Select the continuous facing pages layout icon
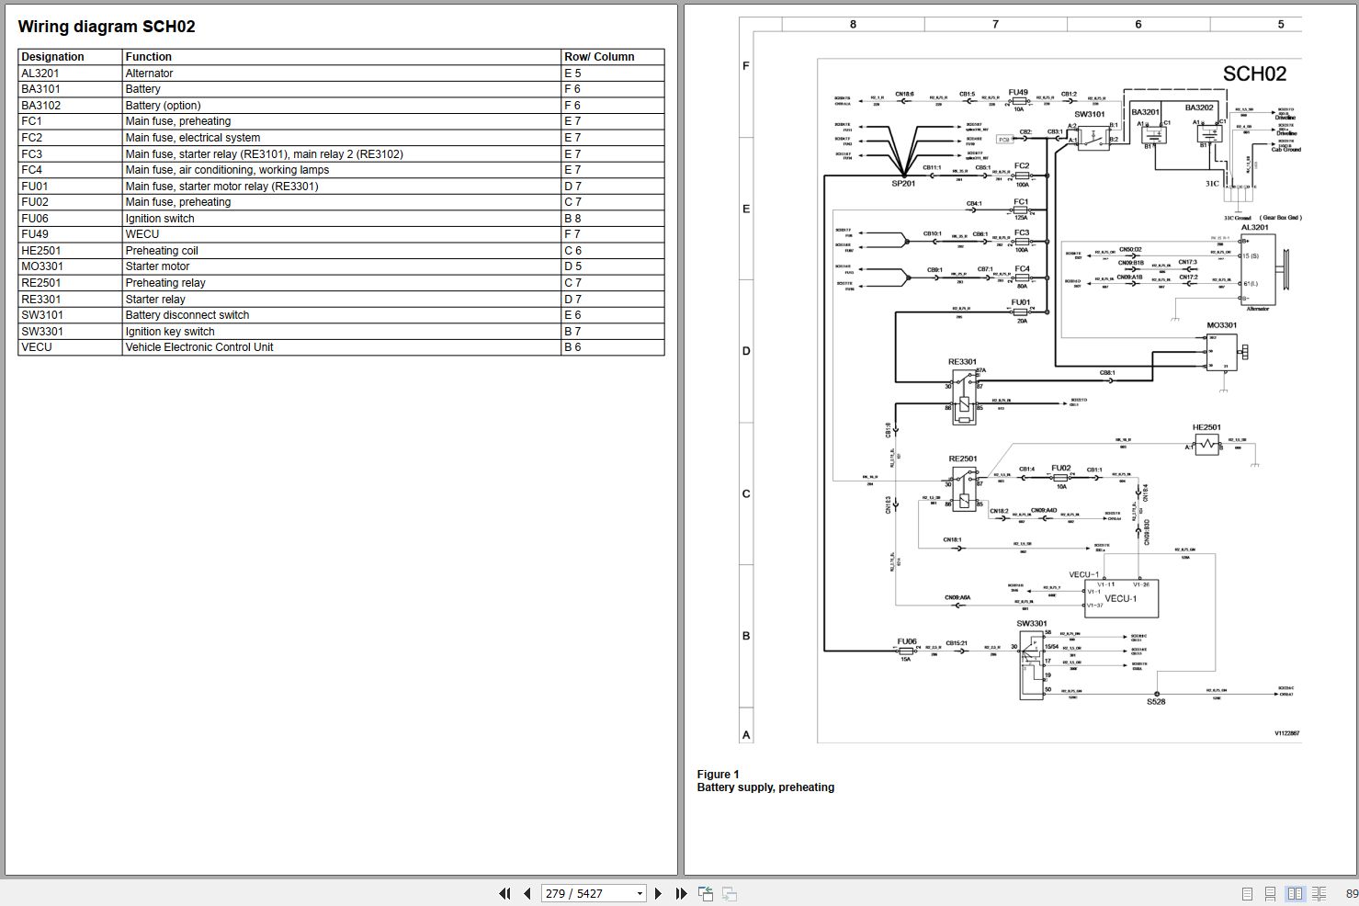The width and height of the screenshot is (1359, 906). (1318, 892)
